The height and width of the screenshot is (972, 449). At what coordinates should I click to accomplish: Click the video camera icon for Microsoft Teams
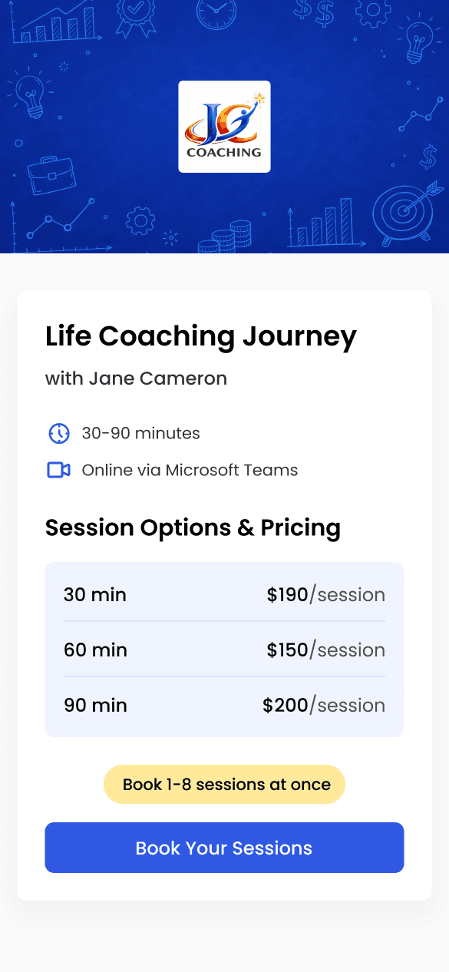tap(59, 470)
